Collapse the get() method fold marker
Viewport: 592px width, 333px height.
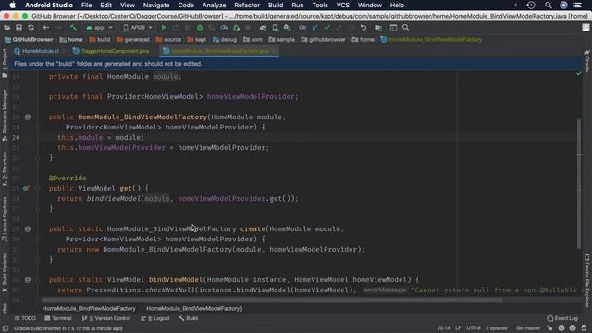(x=38, y=188)
